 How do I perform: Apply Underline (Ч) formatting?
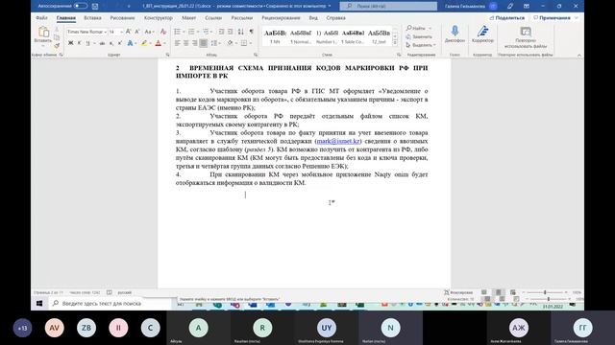(x=87, y=43)
